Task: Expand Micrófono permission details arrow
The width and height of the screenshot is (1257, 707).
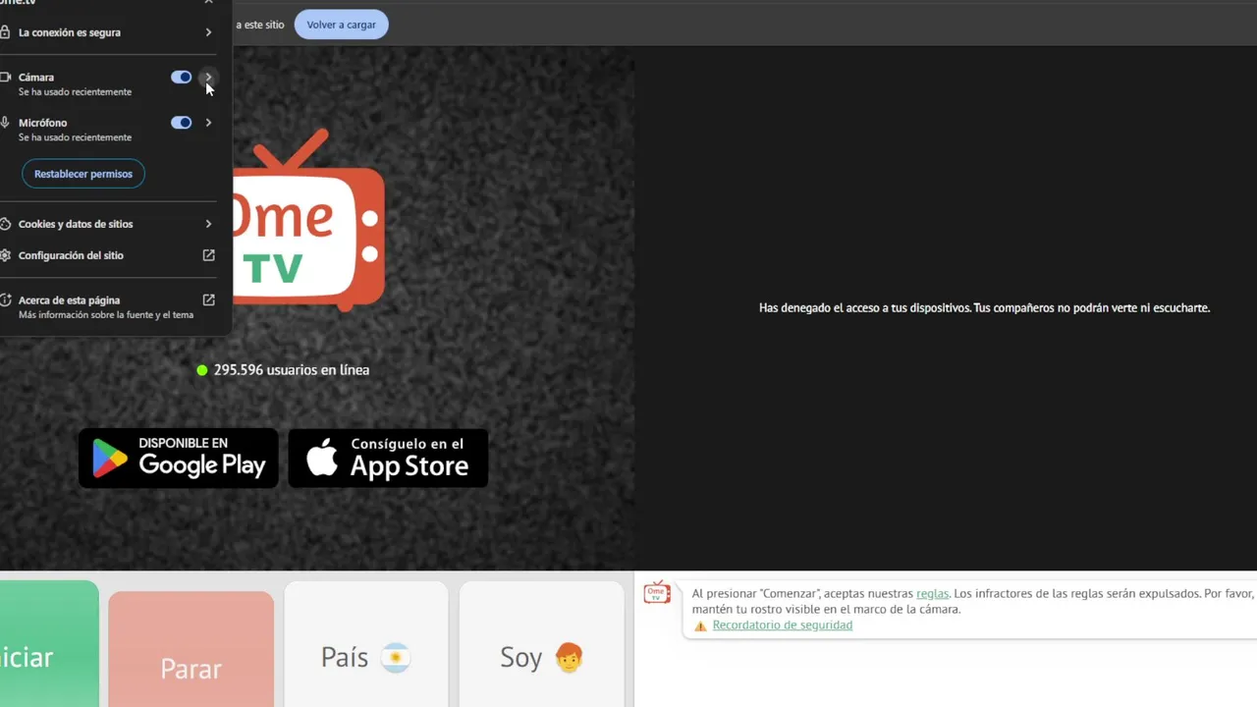Action: point(208,123)
